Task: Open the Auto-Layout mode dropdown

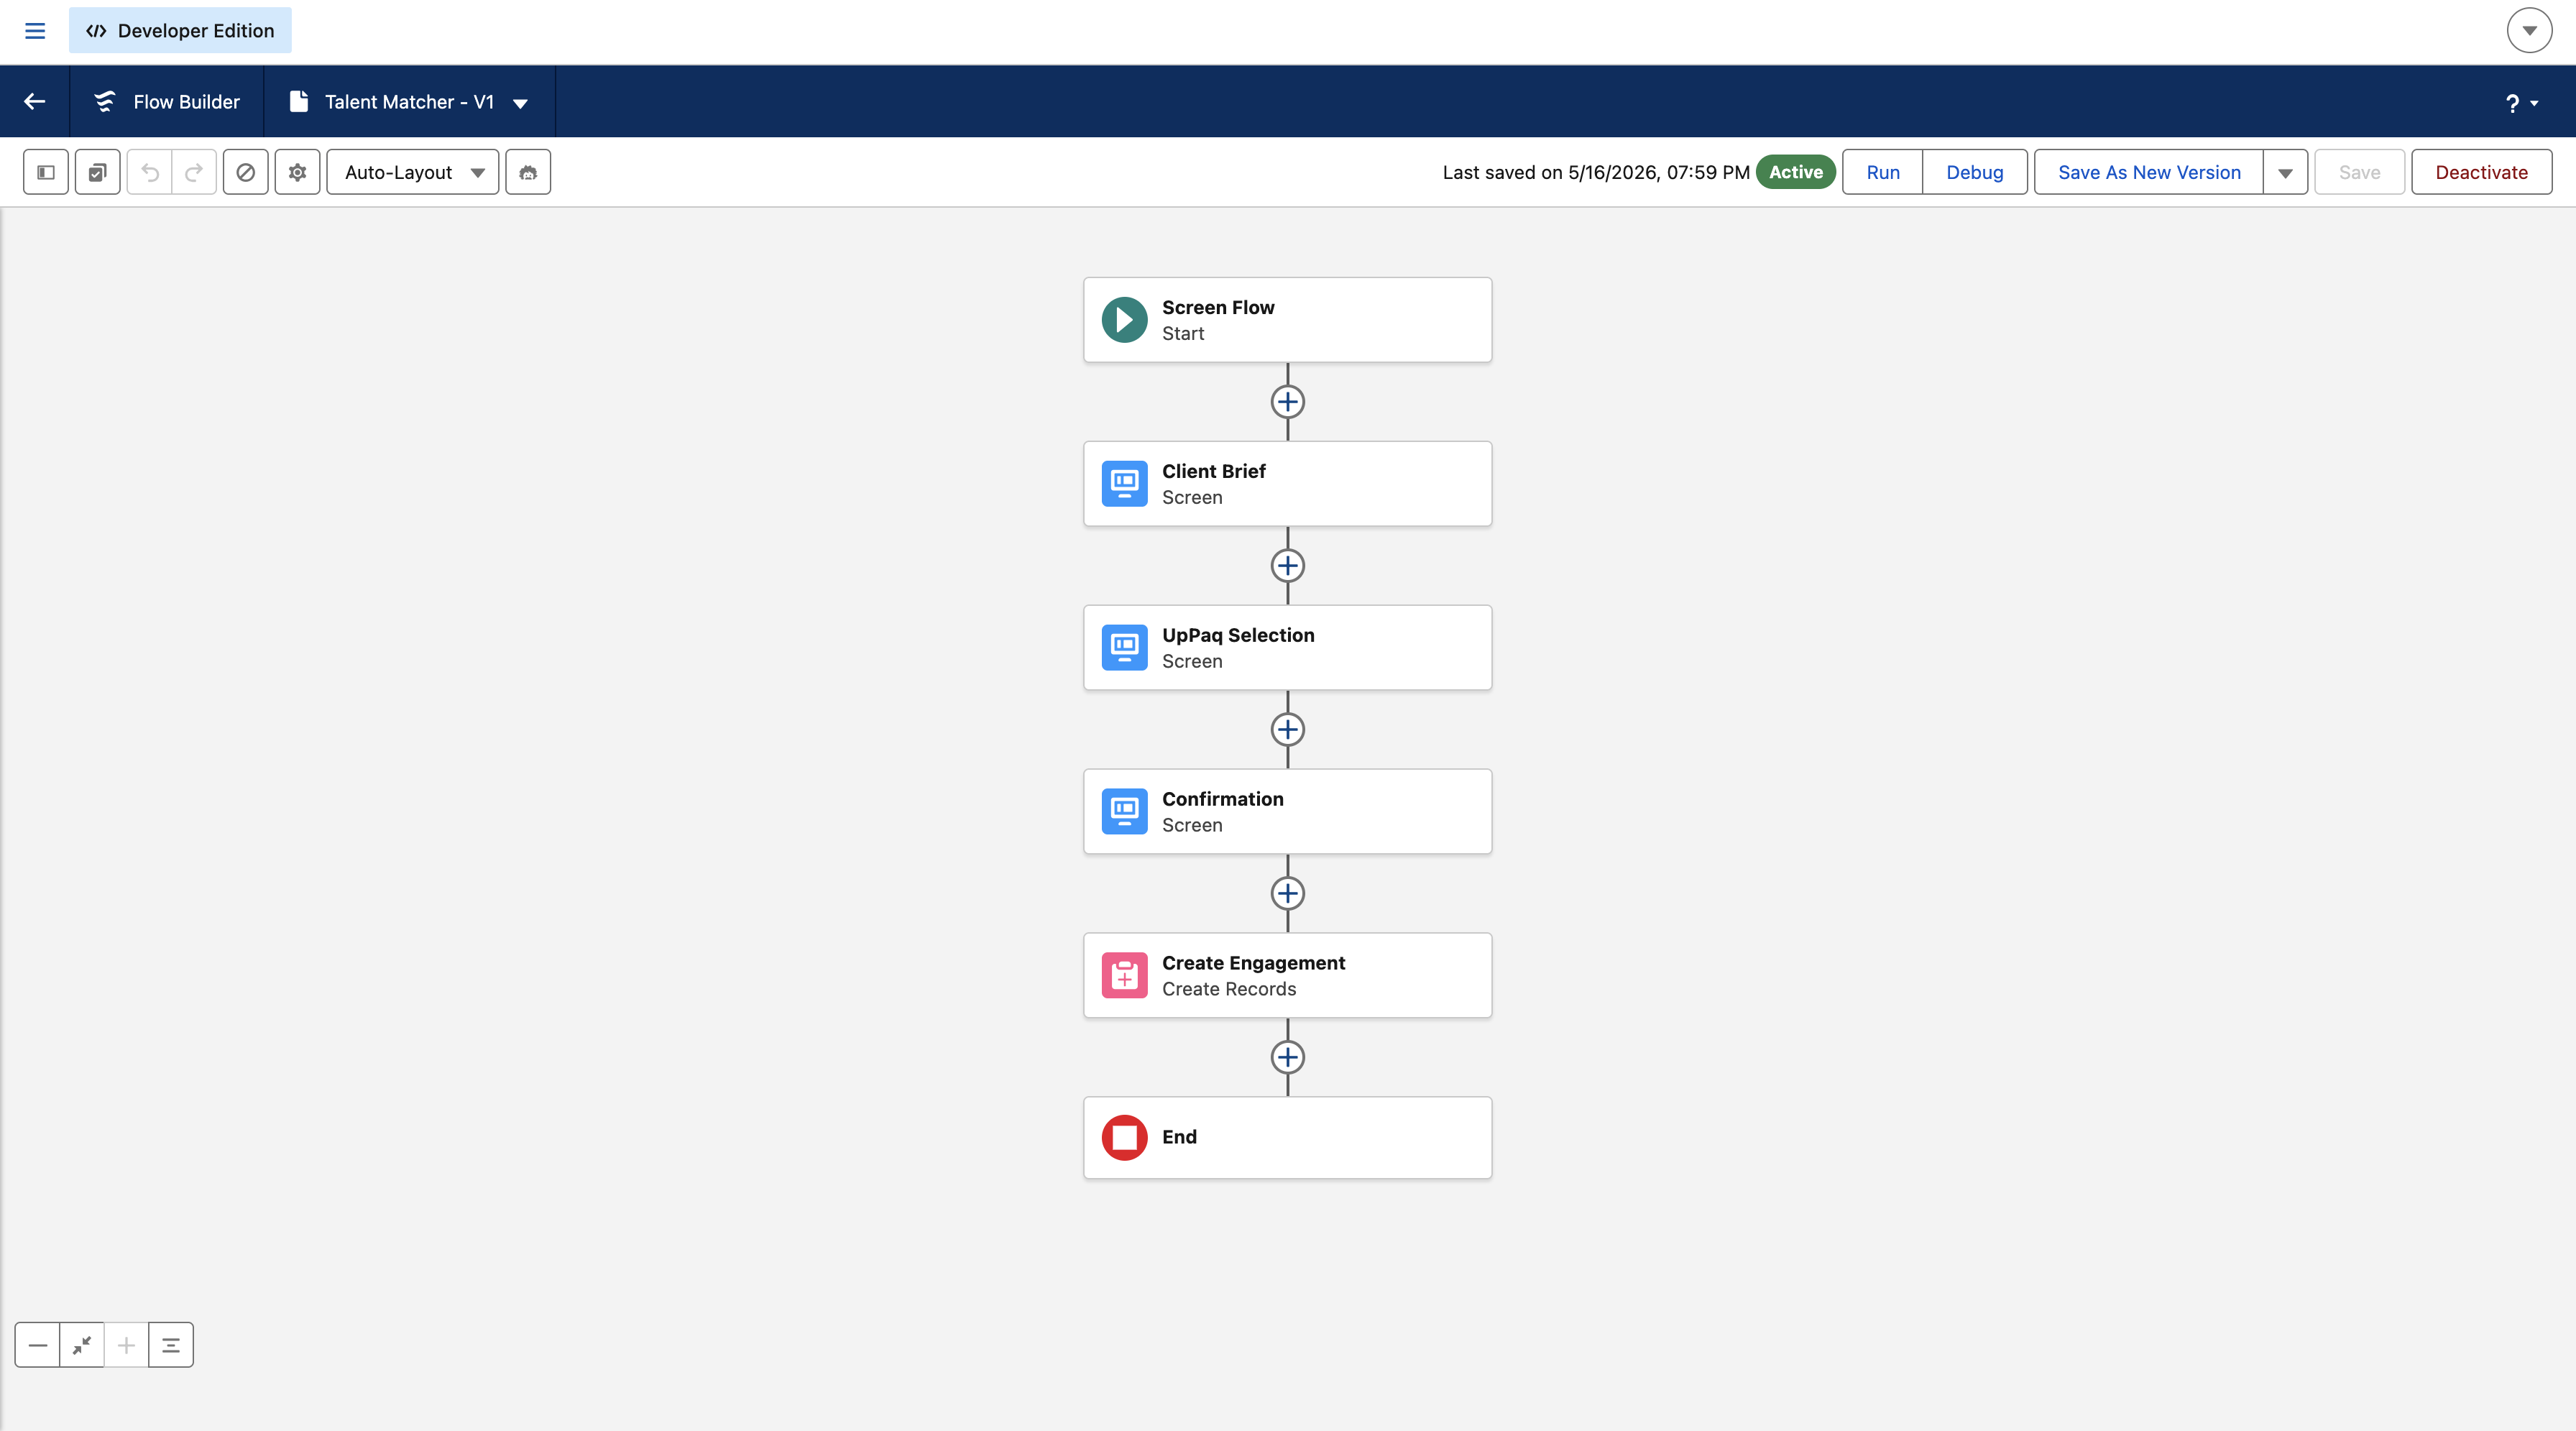Action: click(413, 172)
